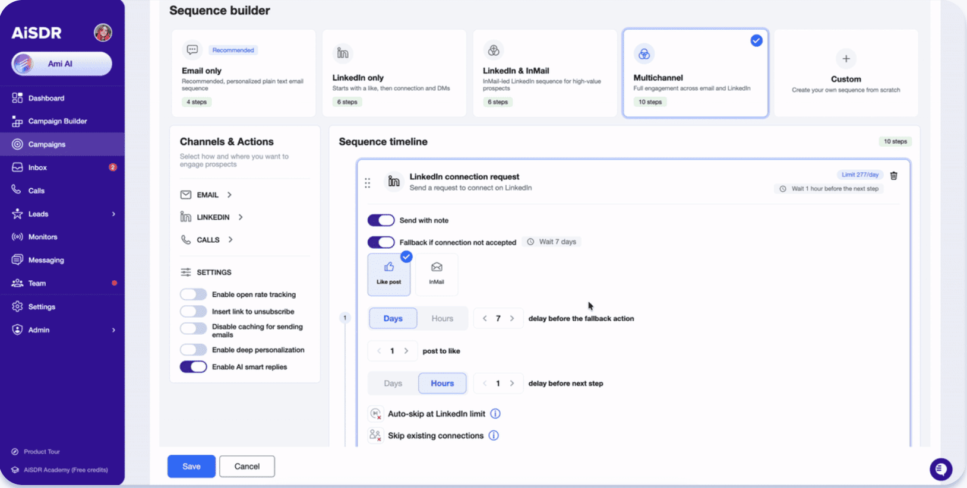Turn off Enable AI smart replies
The height and width of the screenshot is (488, 967).
click(x=194, y=367)
